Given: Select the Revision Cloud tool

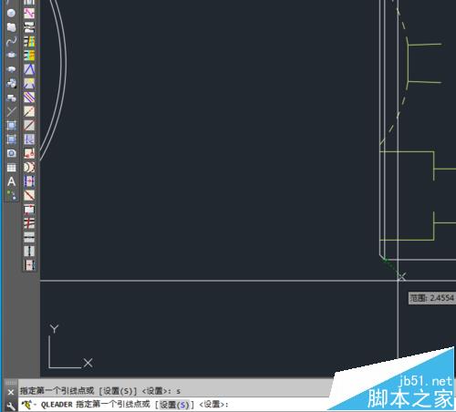Looking at the screenshot, I should click(11, 27).
